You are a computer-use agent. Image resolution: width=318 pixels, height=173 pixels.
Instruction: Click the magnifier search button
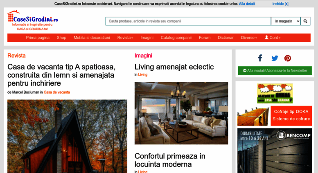305,21
